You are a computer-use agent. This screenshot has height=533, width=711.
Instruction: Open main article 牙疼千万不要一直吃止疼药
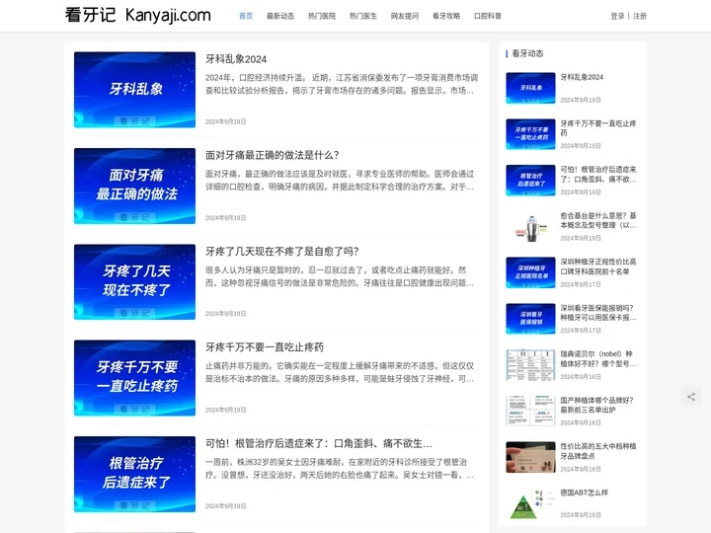[x=265, y=347]
